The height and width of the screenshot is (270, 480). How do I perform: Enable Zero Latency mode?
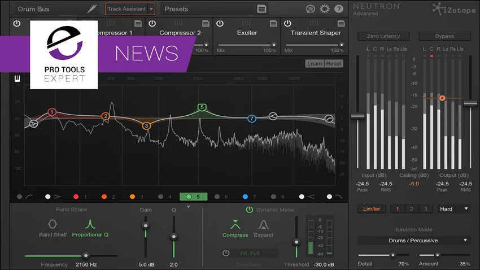pos(383,36)
